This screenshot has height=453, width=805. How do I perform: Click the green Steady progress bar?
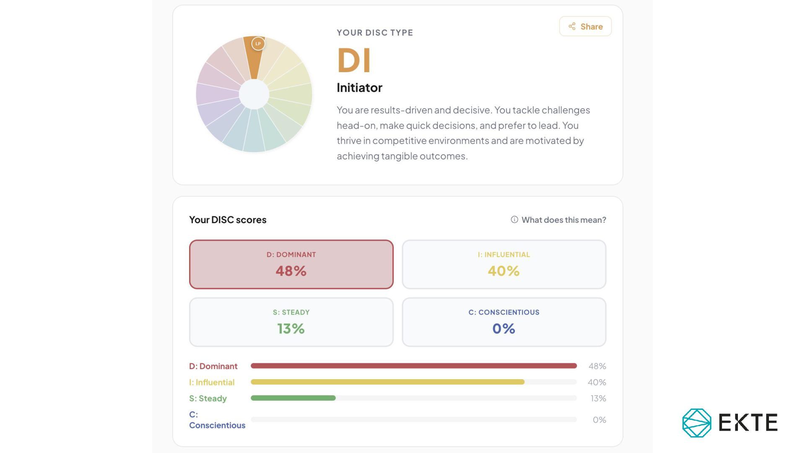(x=293, y=398)
